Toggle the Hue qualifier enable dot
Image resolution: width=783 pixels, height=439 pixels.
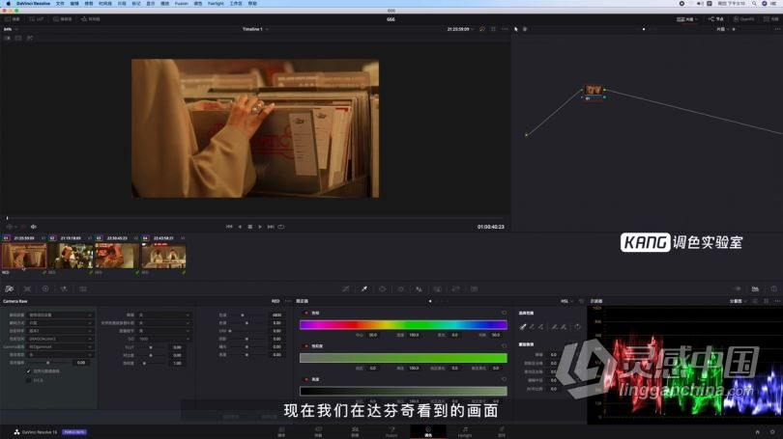[x=306, y=313]
